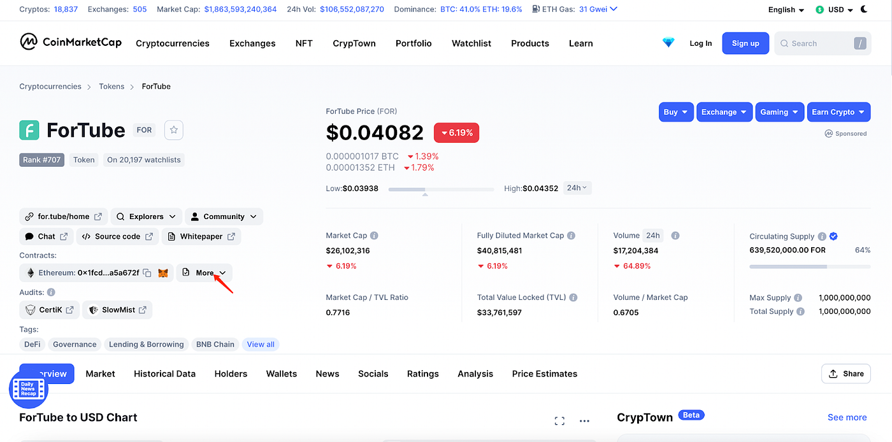Image resolution: width=892 pixels, height=442 pixels.
Task: Open Watchlist nav item
Action: [471, 43]
